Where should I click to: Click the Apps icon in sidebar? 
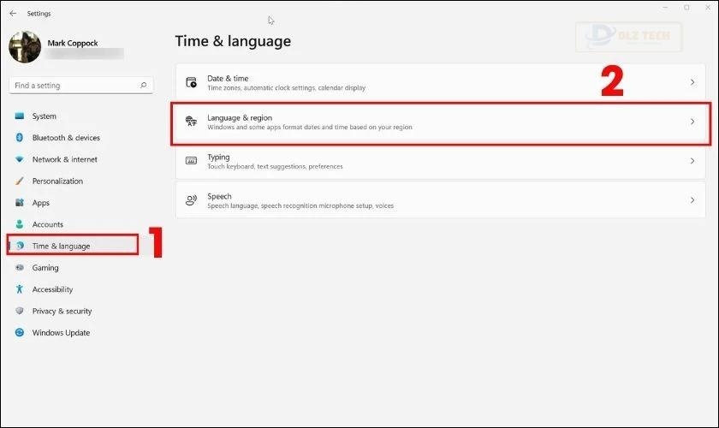pos(19,202)
